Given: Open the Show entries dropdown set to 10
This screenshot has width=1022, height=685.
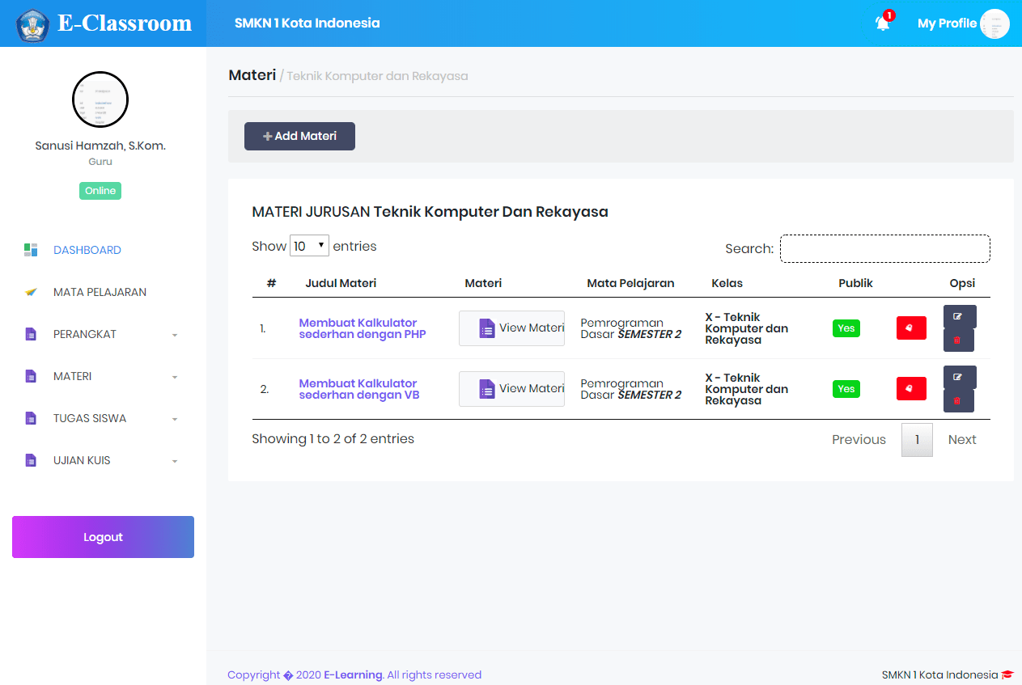Looking at the screenshot, I should click(x=308, y=246).
